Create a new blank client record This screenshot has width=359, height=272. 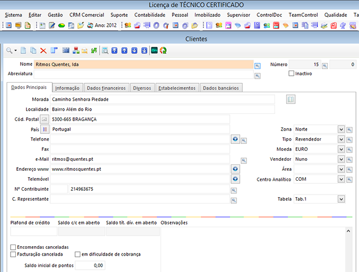[23, 51]
